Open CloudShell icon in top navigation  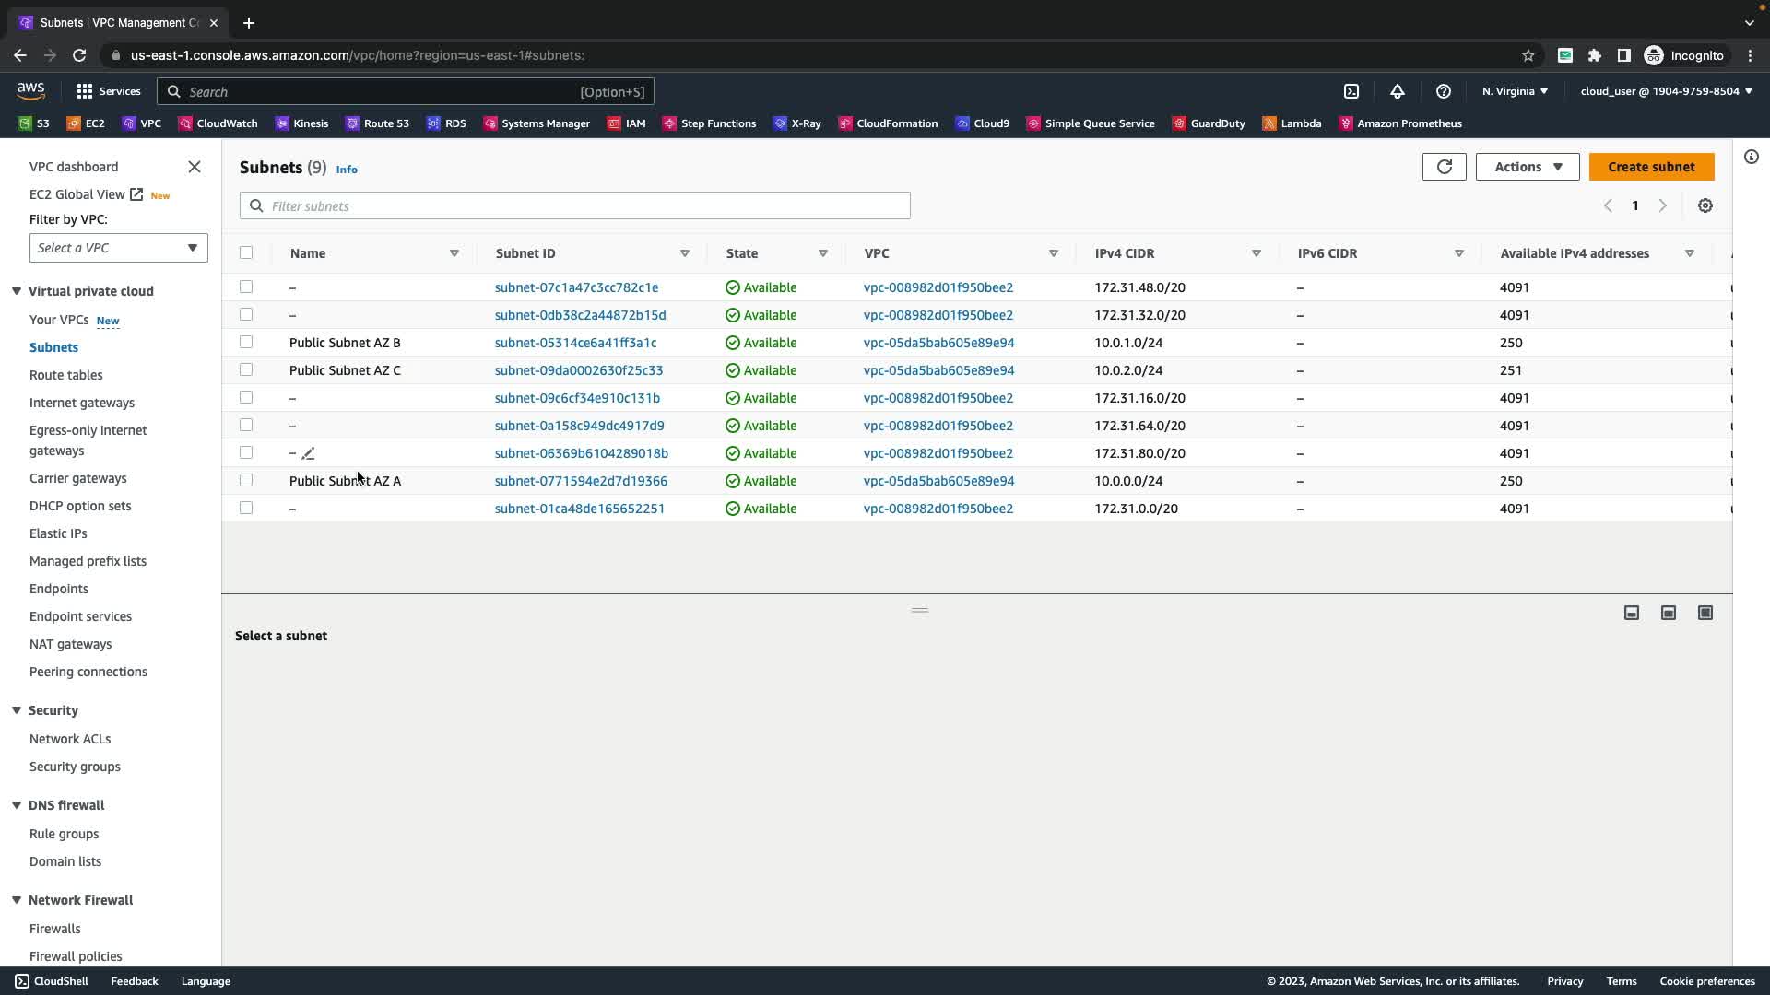[x=1351, y=91]
